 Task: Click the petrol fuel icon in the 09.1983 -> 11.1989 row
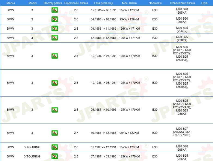point(54,29)
